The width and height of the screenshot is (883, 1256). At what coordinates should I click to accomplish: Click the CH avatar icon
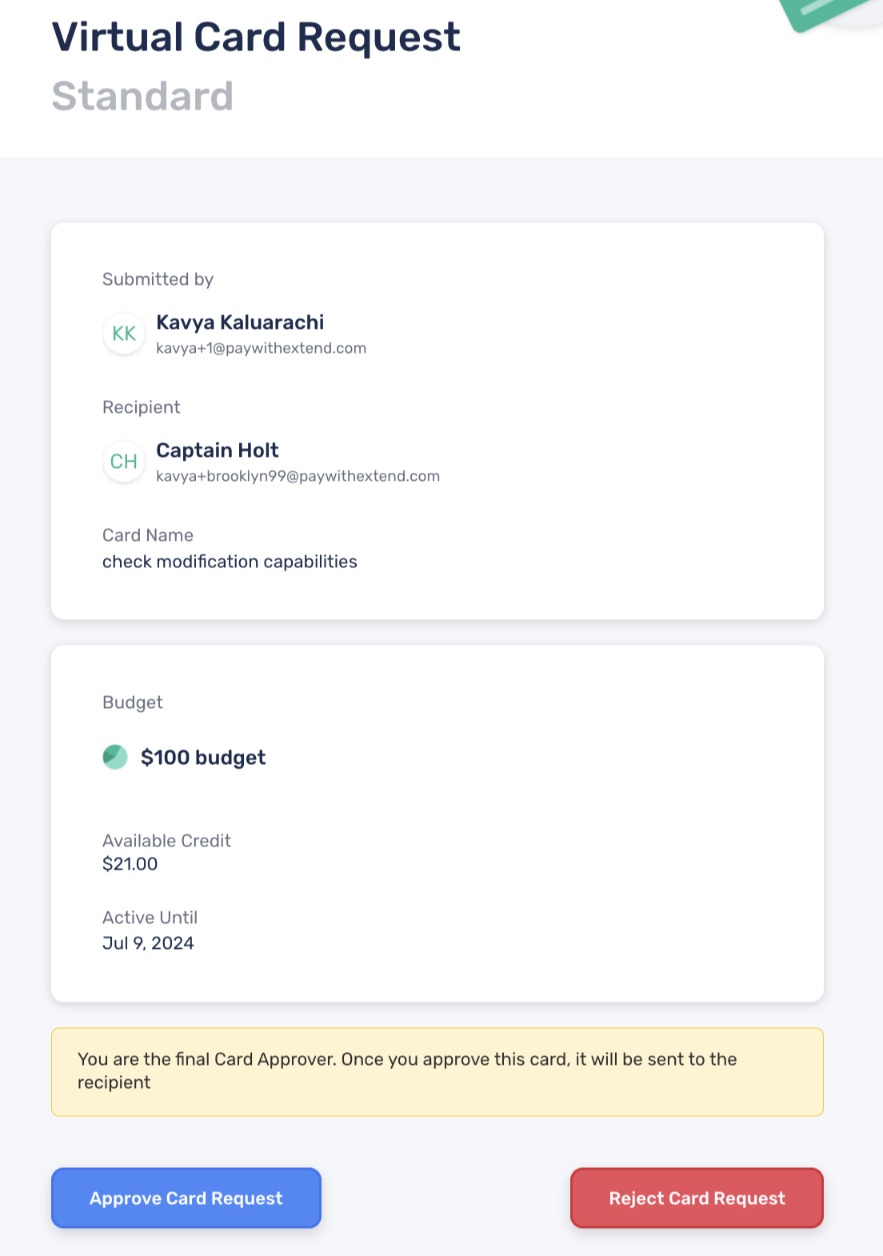click(x=124, y=462)
